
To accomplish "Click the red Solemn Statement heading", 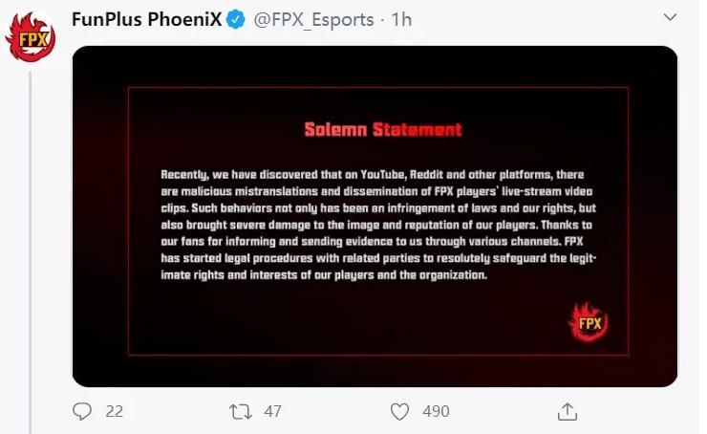I will point(383,129).
